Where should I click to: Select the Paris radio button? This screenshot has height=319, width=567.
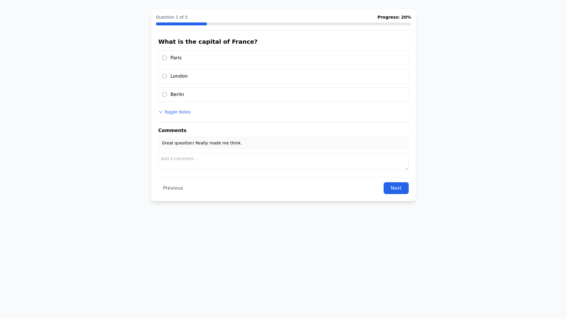point(164,58)
